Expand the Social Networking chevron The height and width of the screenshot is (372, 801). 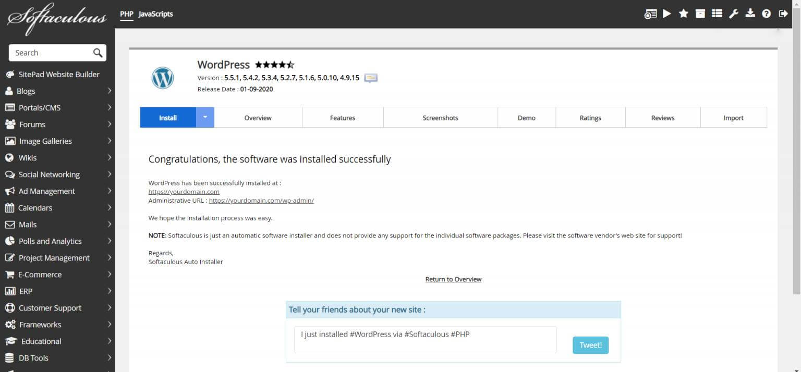click(x=110, y=174)
